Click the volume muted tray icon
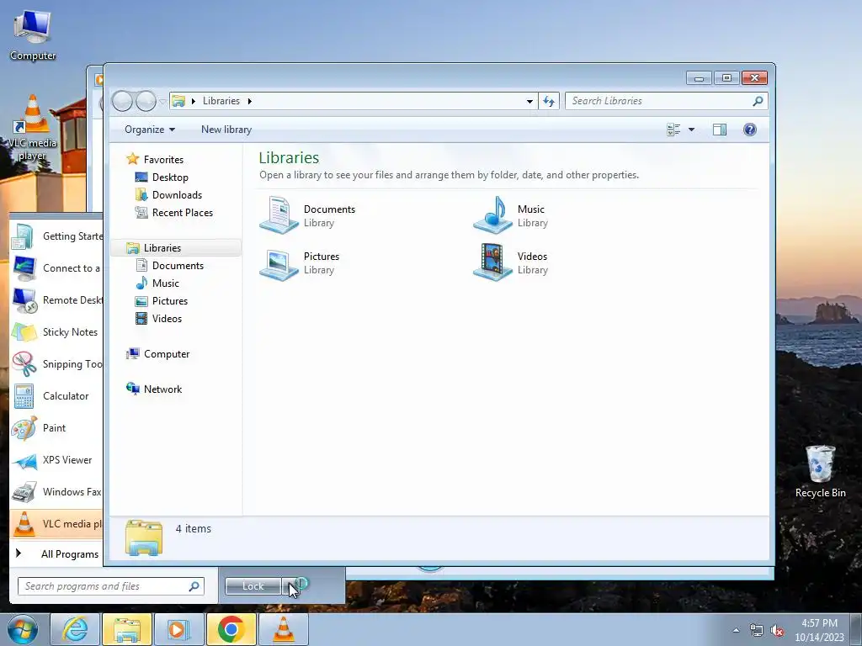 tap(777, 631)
